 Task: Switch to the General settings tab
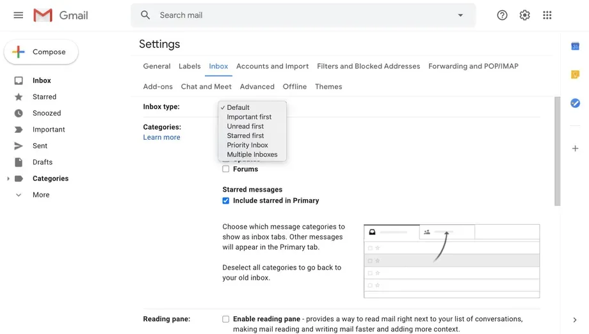click(x=157, y=66)
